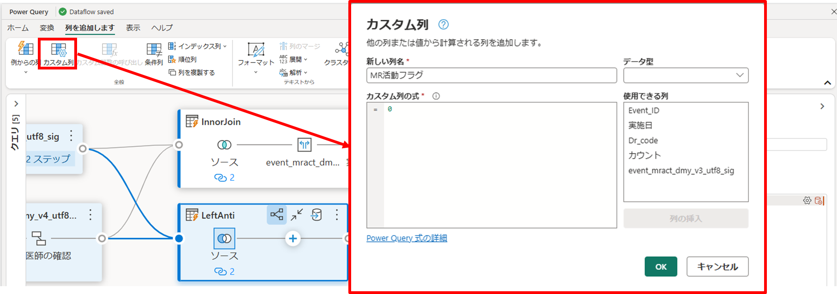Open the 変換 tab

coord(47,28)
